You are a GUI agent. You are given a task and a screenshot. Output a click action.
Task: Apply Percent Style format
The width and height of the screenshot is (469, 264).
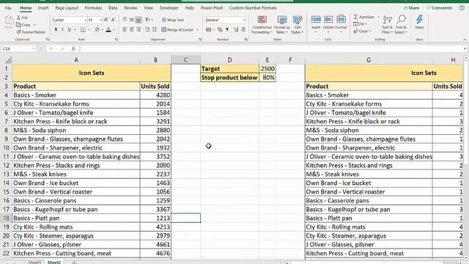click(220, 29)
